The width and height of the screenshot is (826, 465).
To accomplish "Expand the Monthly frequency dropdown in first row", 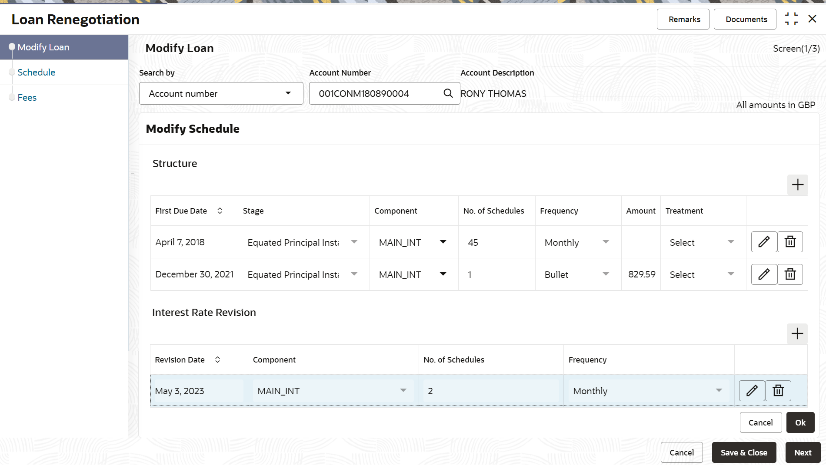I will [606, 242].
